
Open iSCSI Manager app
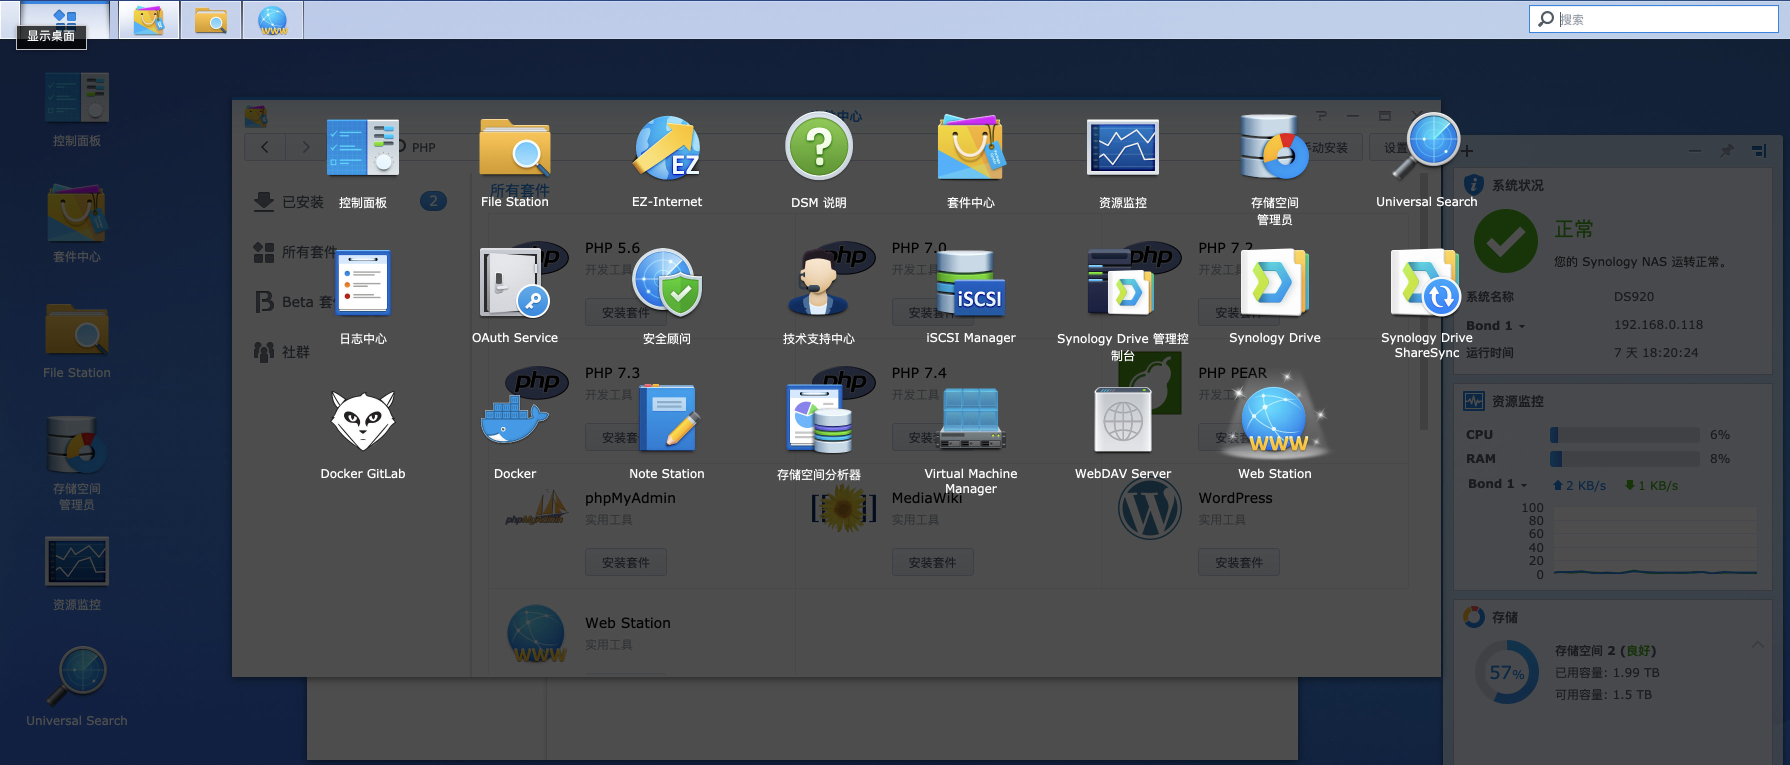970,283
